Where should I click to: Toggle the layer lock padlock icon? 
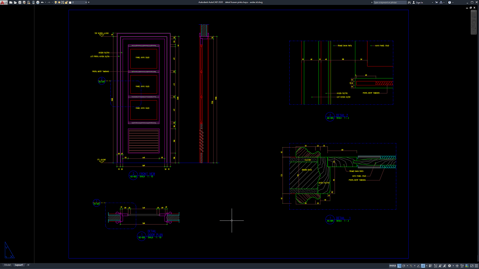pyautogui.click(x=66, y=2)
